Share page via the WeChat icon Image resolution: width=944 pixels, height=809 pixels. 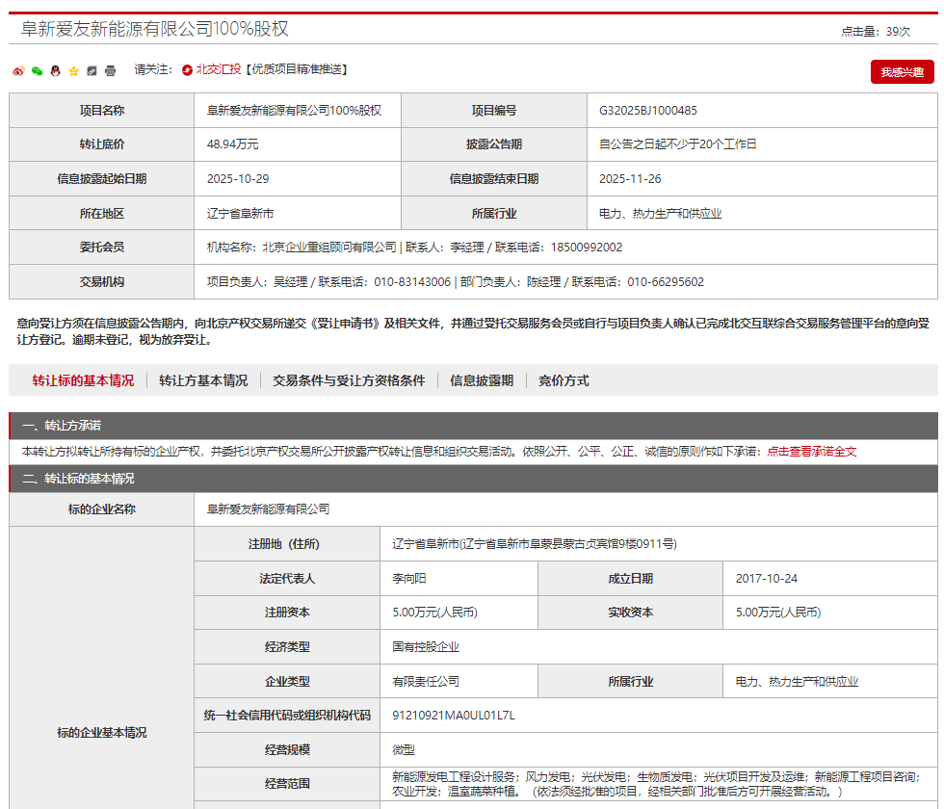tap(37, 70)
